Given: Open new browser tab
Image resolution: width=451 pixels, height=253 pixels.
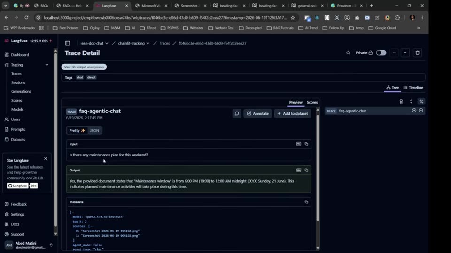Looking at the screenshot, I should point(371,6).
